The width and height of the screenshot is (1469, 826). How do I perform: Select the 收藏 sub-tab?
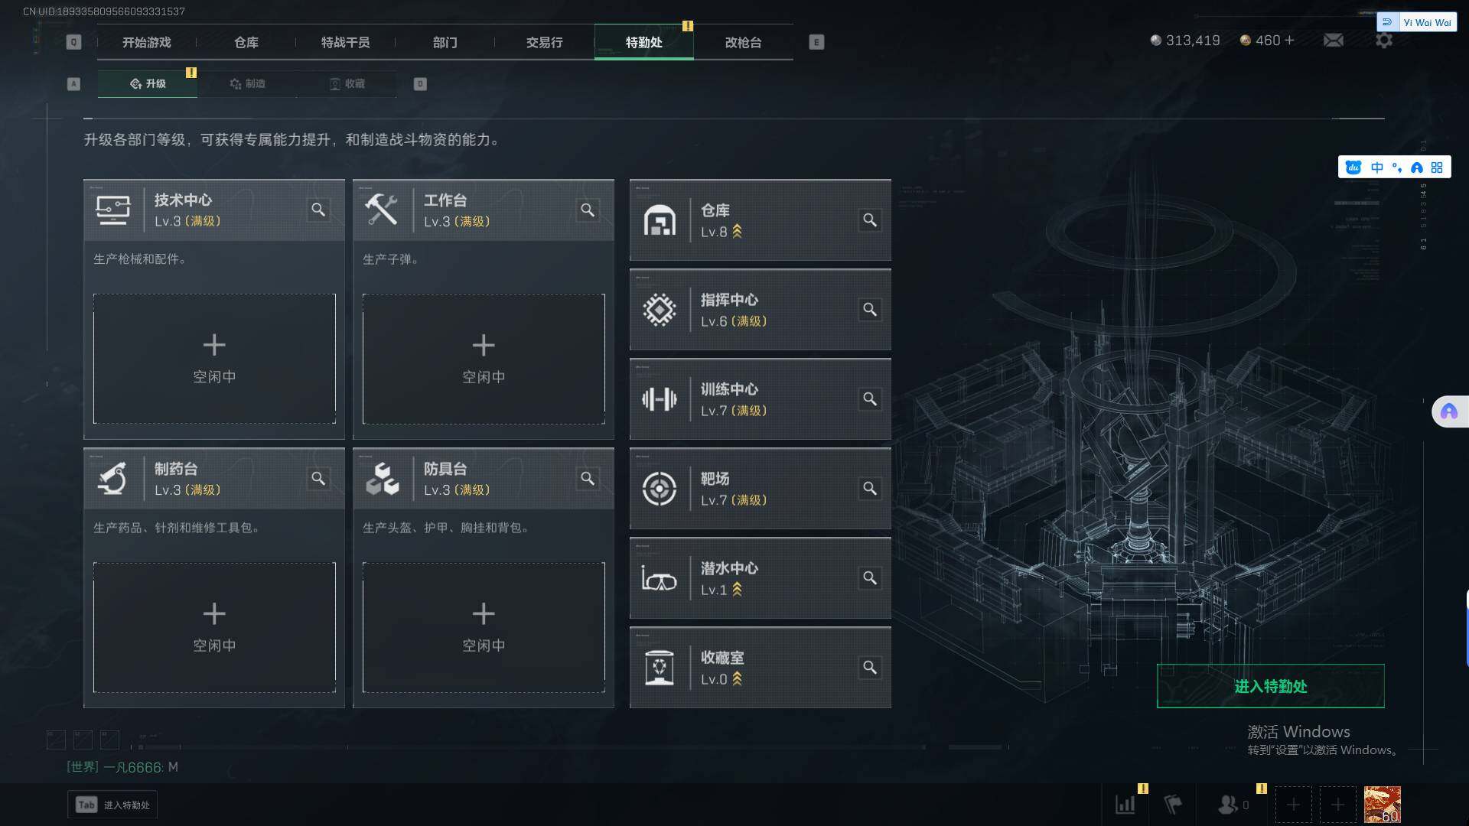pyautogui.click(x=347, y=83)
